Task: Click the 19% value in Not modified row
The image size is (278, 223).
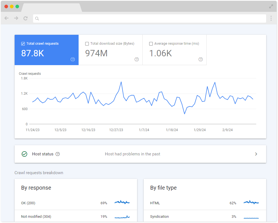Action: tap(104, 217)
